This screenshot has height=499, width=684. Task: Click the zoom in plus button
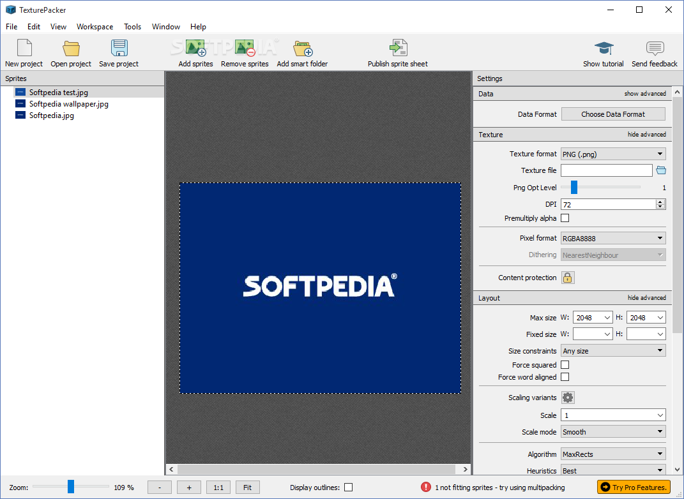point(189,488)
